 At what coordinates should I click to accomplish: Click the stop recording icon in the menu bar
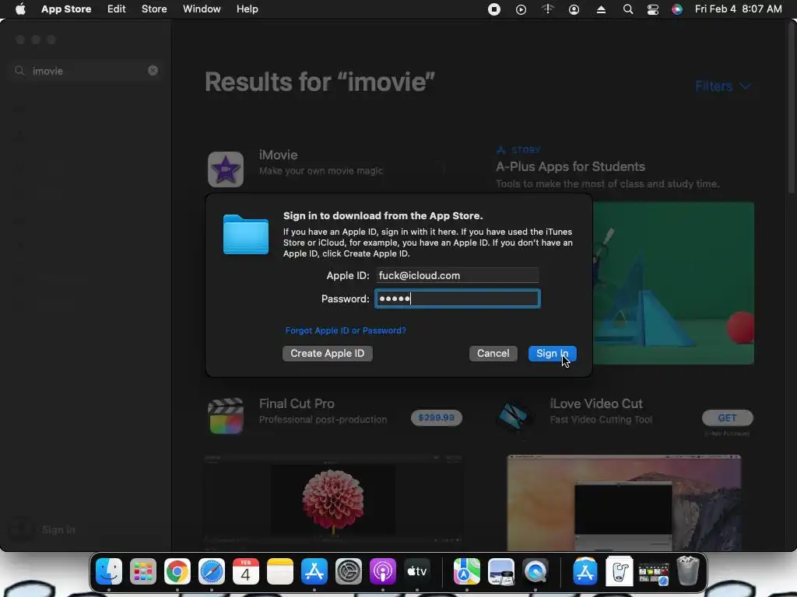click(x=494, y=9)
